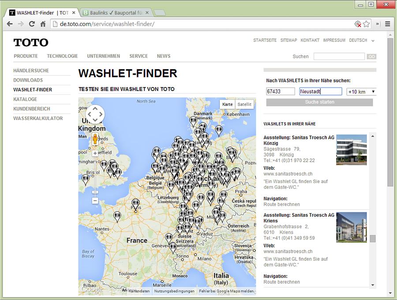This screenshot has width=397, height=300.
Task: Open Sanitas Troesch Könzig building photo
Action: 352,150
